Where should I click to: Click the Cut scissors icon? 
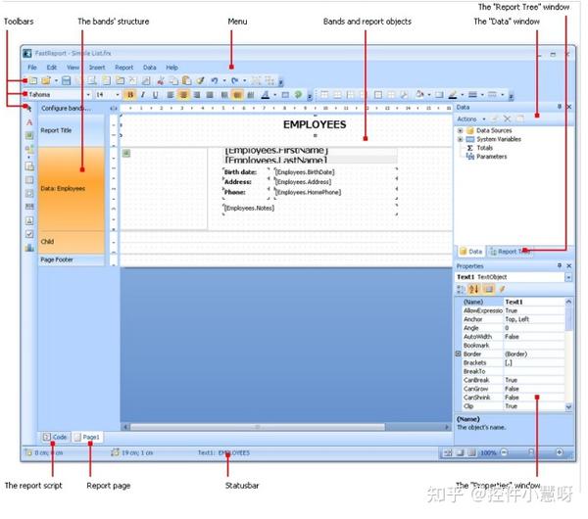tap(161, 80)
